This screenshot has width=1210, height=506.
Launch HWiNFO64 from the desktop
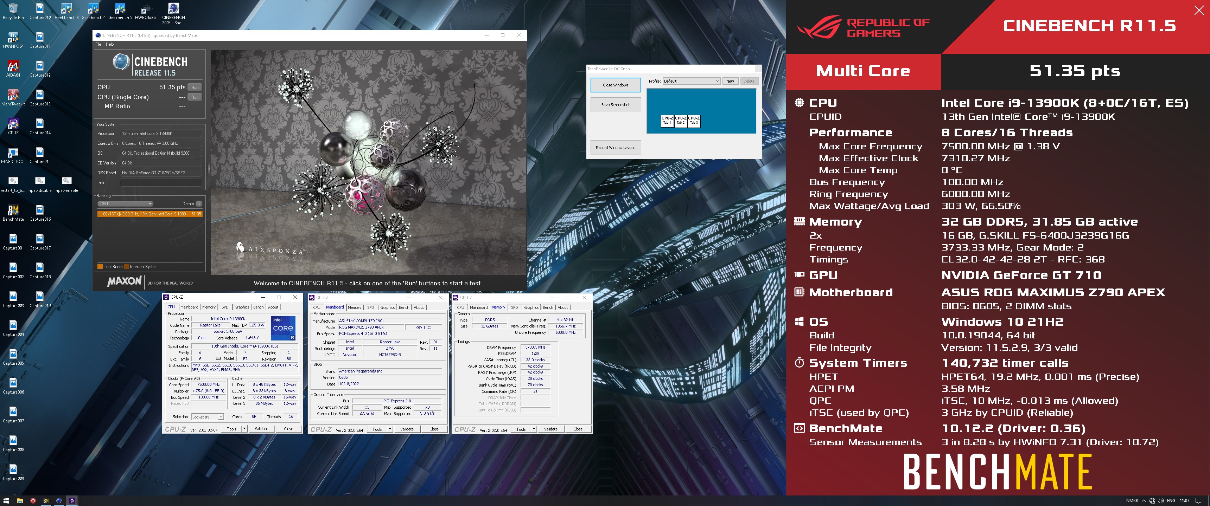13,40
